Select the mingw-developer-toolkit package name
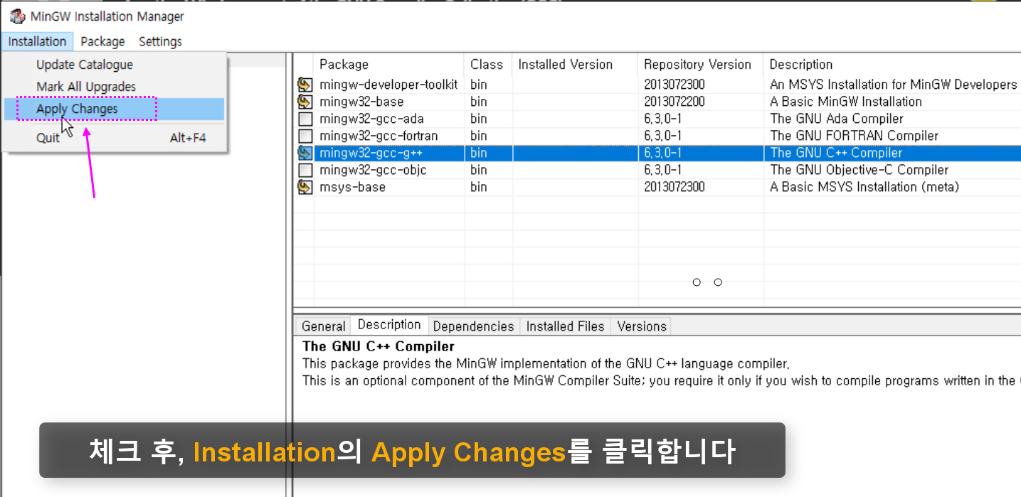1021x497 pixels. (388, 85)
